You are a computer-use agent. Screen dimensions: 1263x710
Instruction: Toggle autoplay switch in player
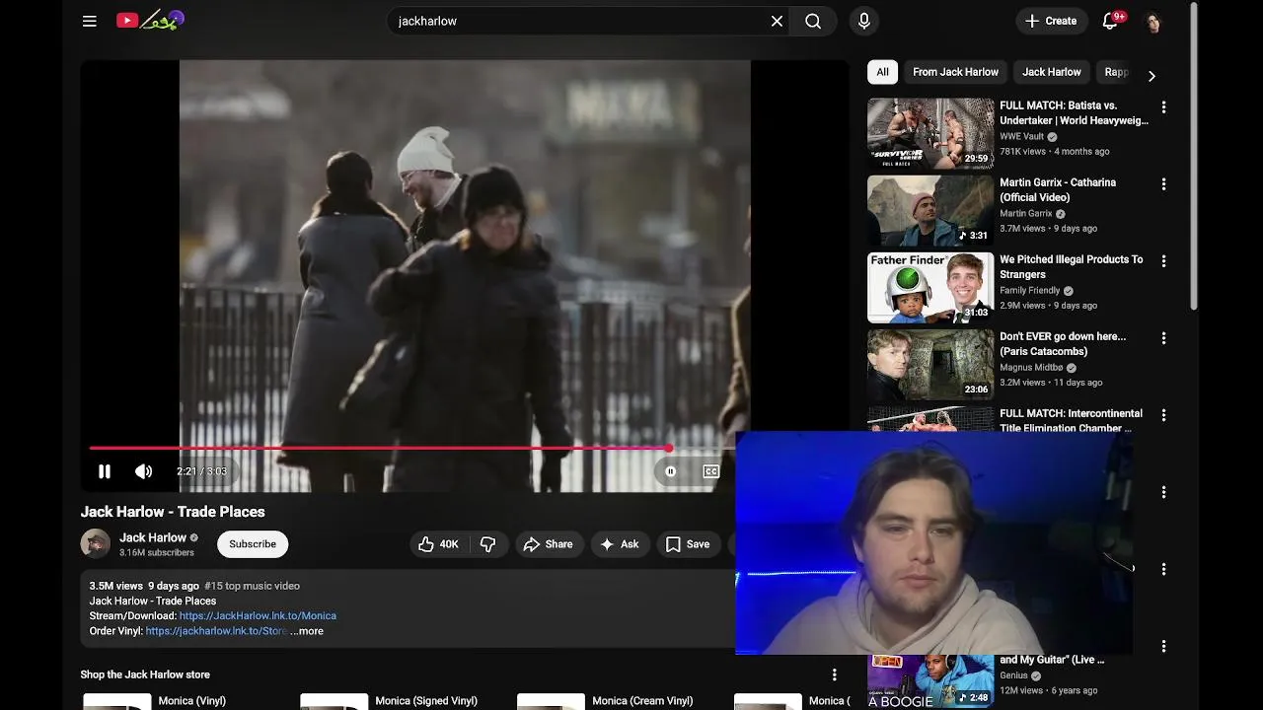(670, 471)
